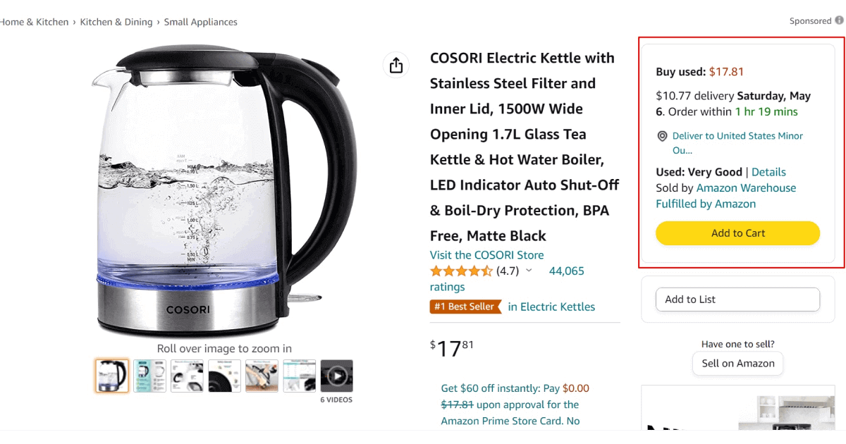
Task: Click the Sell on Amazon button
Action: [737, 364]
